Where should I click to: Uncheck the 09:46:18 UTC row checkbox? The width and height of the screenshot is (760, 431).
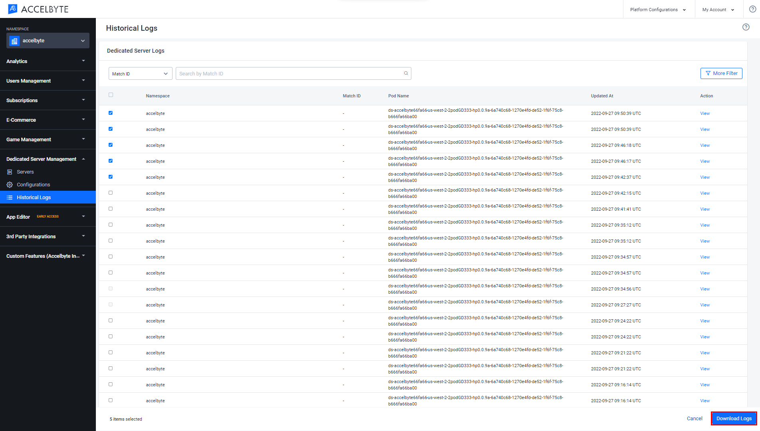[111, 145]
